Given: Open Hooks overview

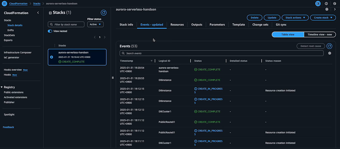Looking at the screenshot, I should point(13,70).
